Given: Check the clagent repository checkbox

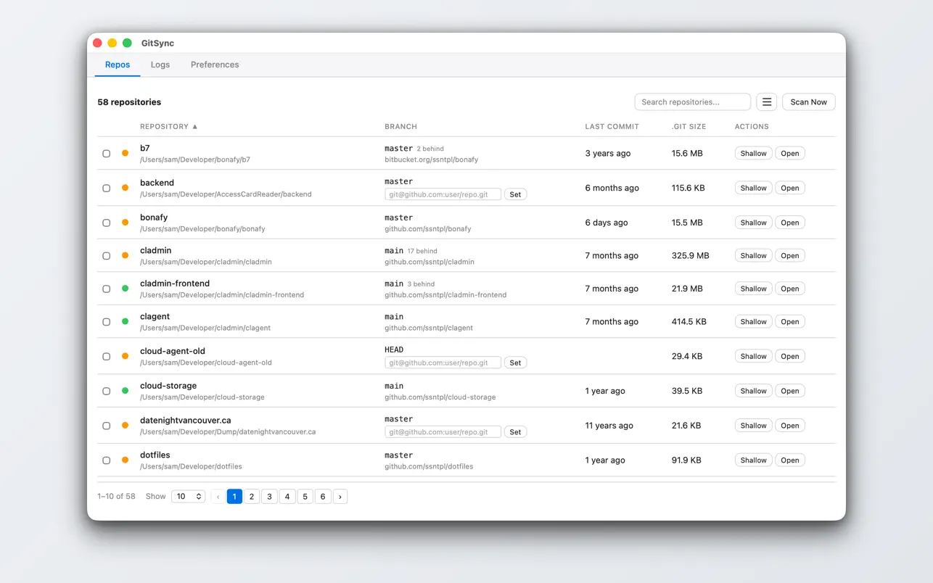Looking at the screenshot, I should (x=106, y=322).
